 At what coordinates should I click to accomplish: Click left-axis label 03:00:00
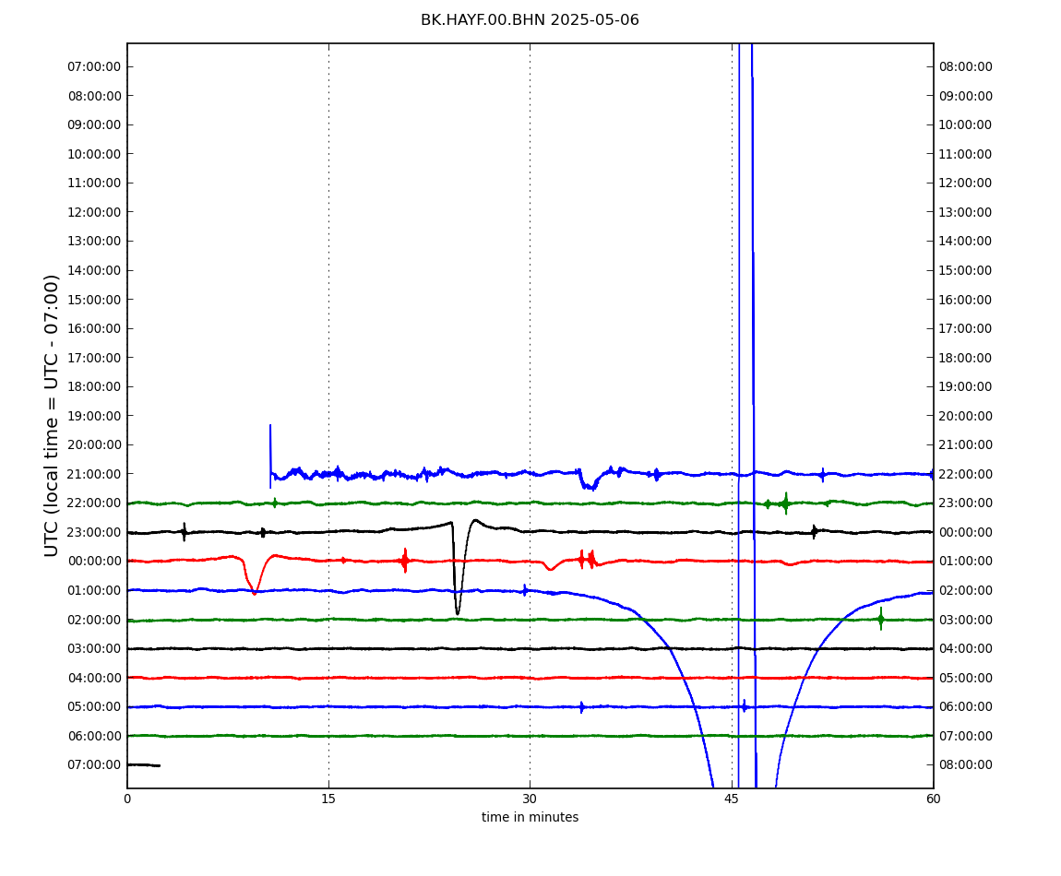click(x=95, y=649)
